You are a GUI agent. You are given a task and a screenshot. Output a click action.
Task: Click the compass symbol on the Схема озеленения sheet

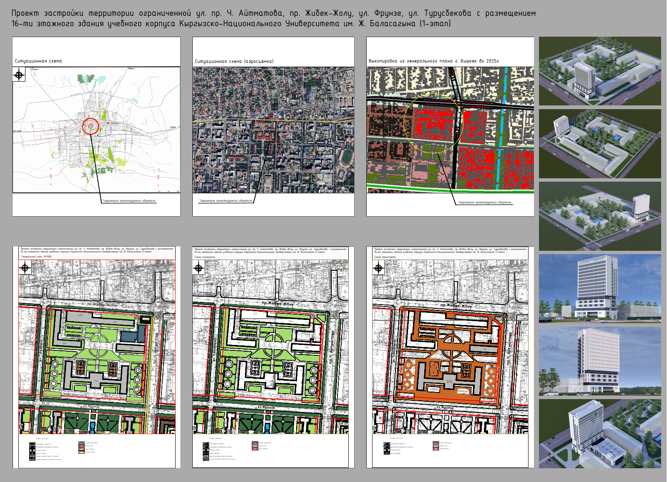tap(199, 268)
